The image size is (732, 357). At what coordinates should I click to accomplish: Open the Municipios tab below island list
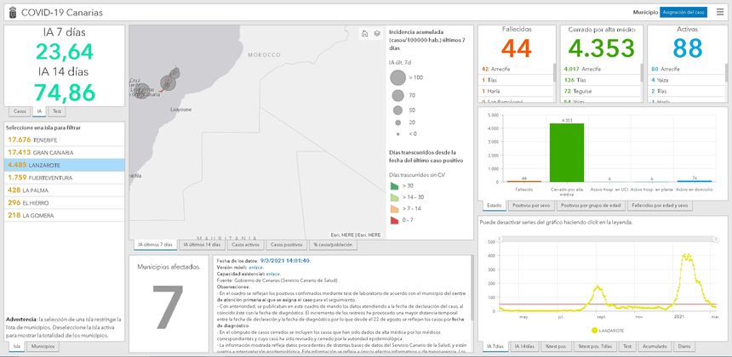(43, 347)
